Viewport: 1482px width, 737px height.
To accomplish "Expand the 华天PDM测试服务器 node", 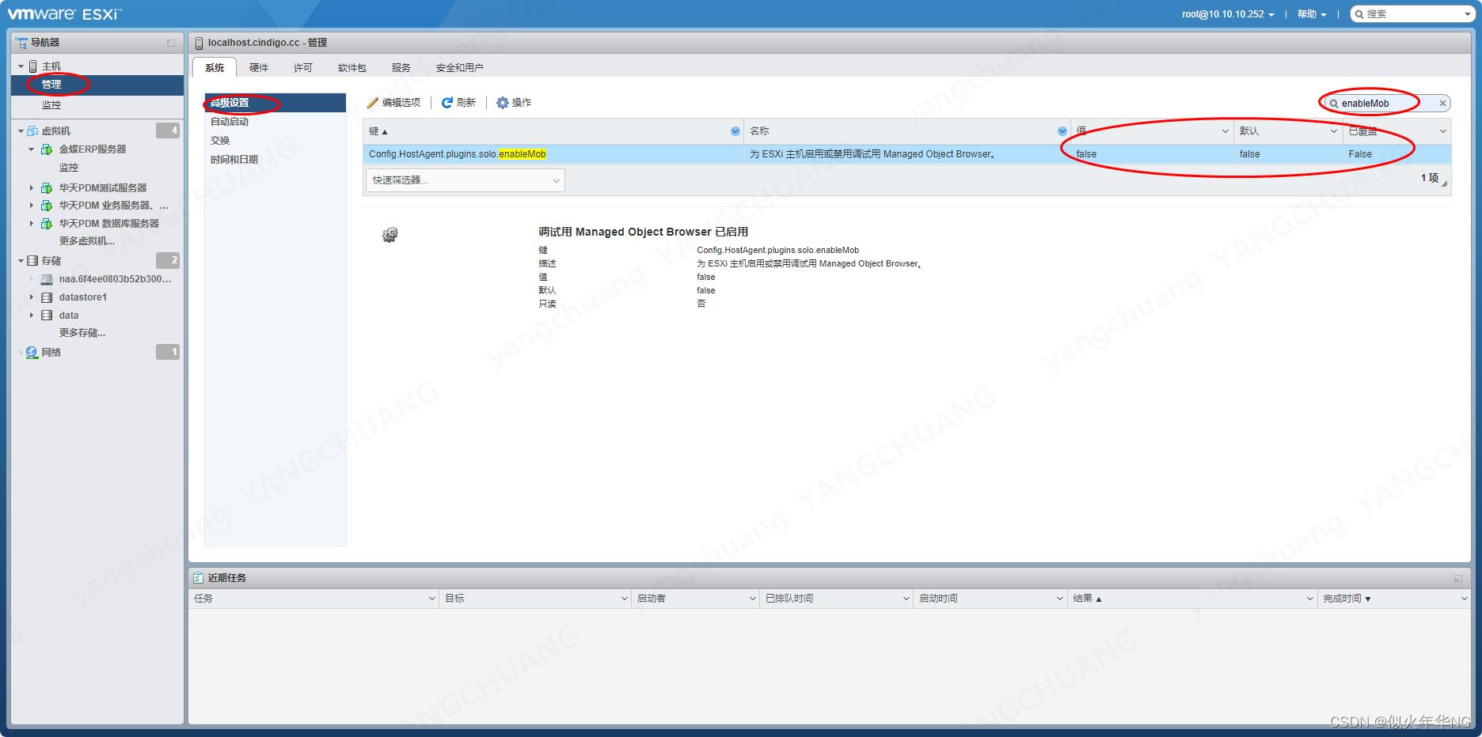I will pos(32,188).
